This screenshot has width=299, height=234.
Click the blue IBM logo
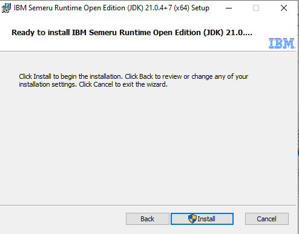(x=282, y=43)
